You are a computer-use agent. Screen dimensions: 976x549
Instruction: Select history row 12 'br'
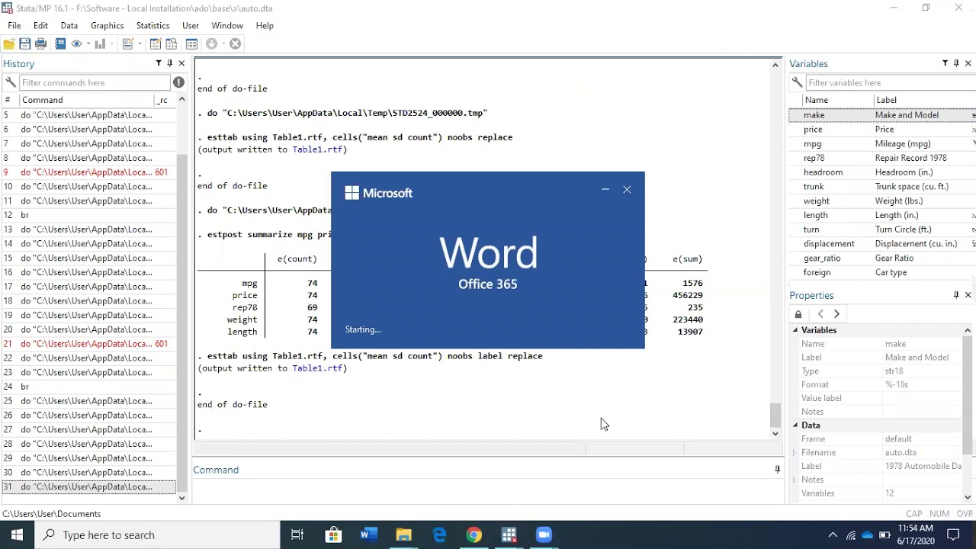pos(88,215)
